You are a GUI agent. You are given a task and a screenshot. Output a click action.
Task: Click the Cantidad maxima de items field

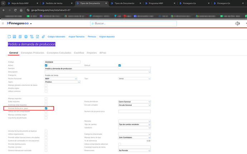tap(134, 147)
